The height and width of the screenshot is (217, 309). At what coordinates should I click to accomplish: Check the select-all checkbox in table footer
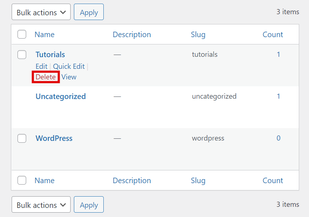tap(22, 180)
